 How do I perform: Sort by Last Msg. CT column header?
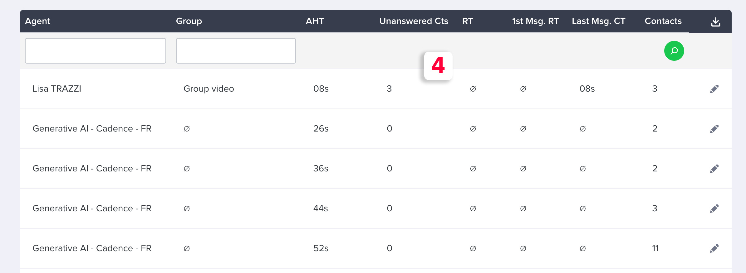pyautogui.click(x=598, y=21)
